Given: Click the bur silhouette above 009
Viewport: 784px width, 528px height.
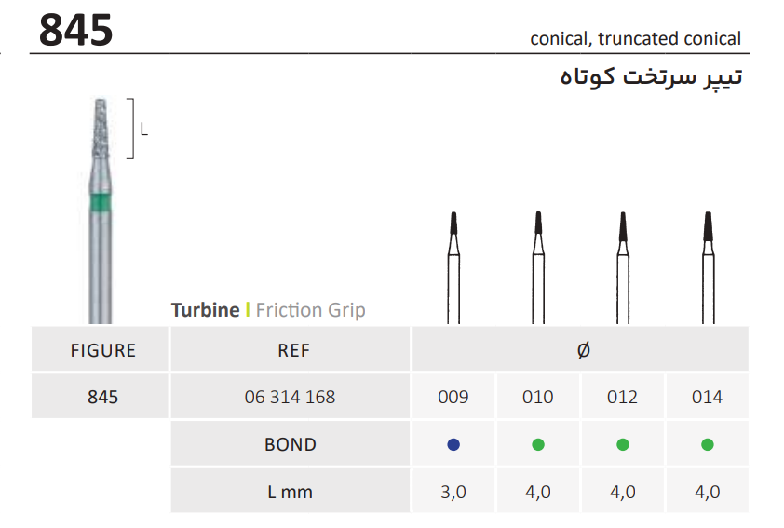Looking at the screenshot, I should (453, 267).
